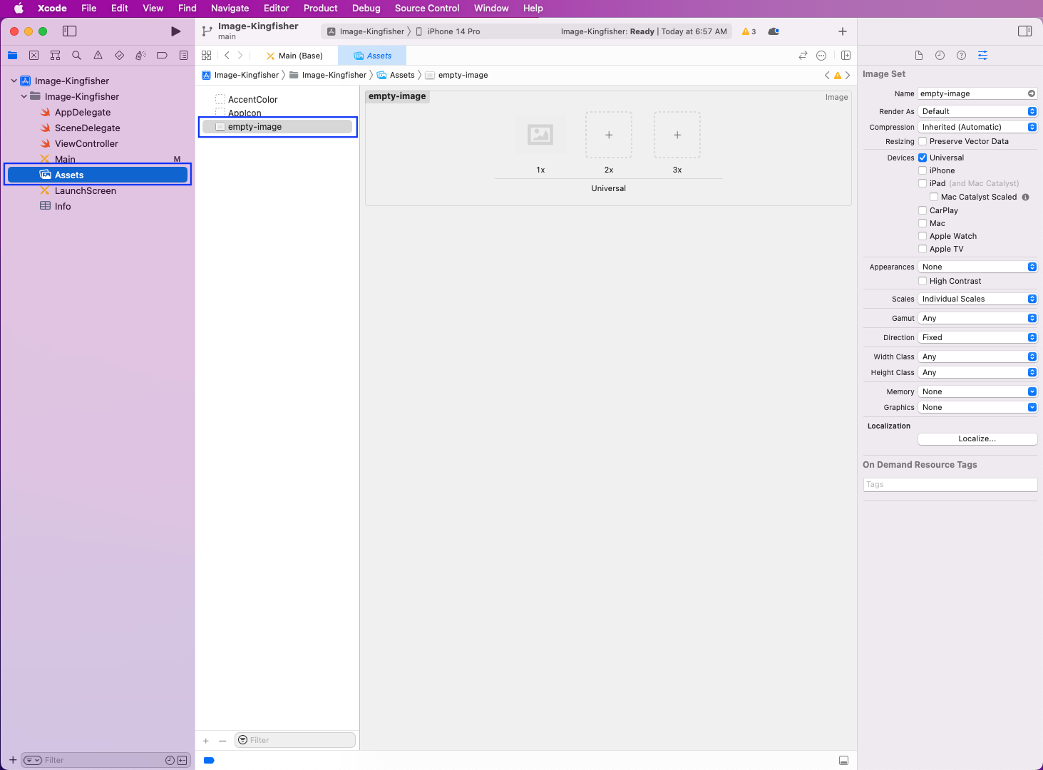The height and width of the screenshot is (770, 1043).
Task: Collapse the Image-Kingfisher project root
Action: [14, 81]
